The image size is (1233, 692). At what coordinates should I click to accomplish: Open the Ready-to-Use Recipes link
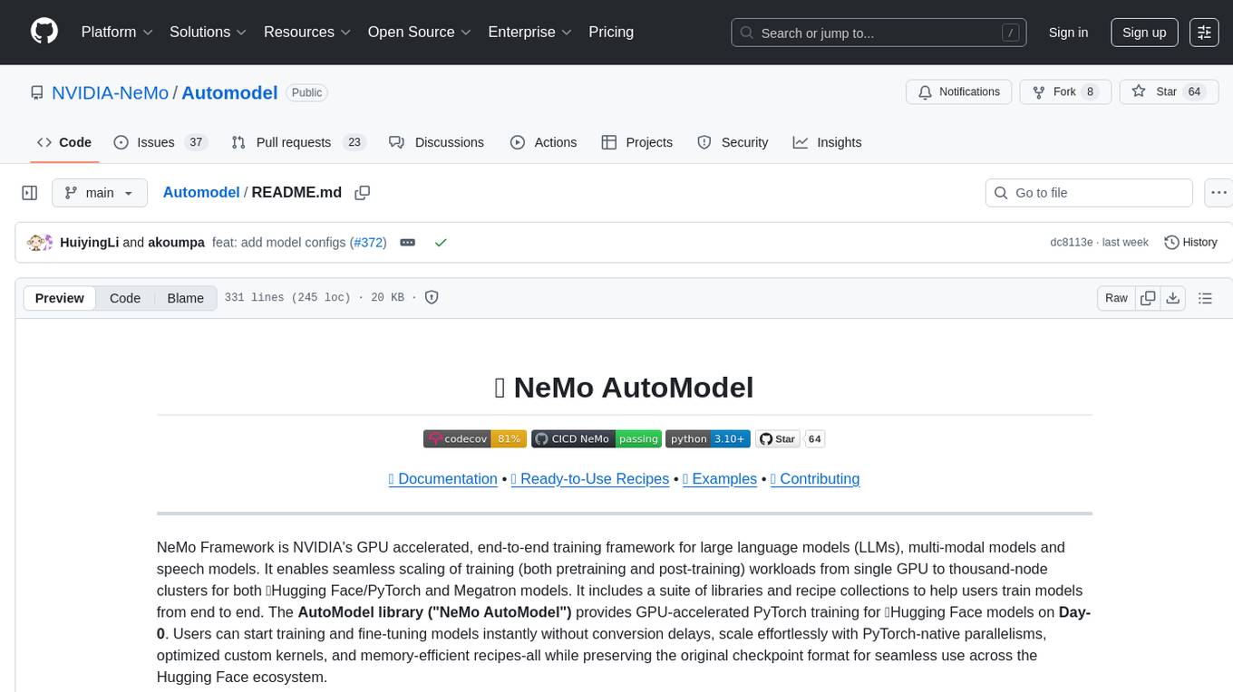[590, 478]
